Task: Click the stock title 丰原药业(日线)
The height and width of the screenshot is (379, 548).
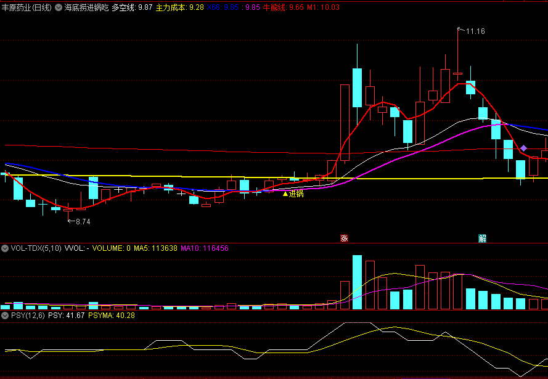Action: click(x=27, y=7)
